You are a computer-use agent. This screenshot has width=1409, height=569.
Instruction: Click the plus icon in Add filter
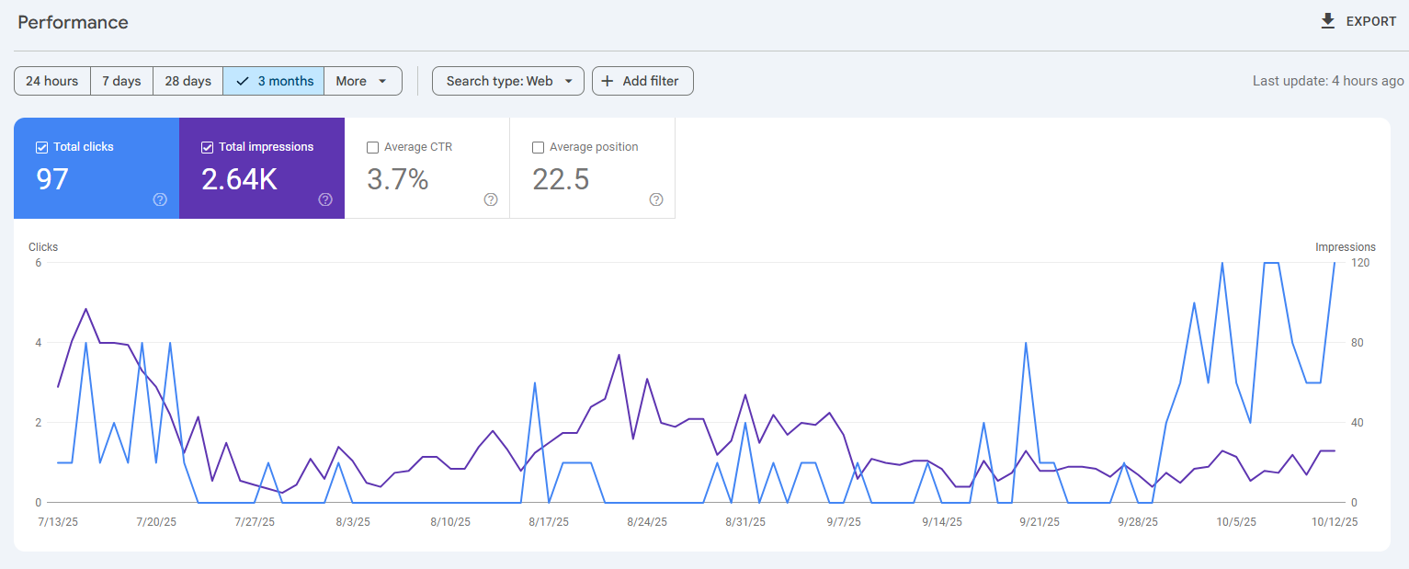coord(608,81)
